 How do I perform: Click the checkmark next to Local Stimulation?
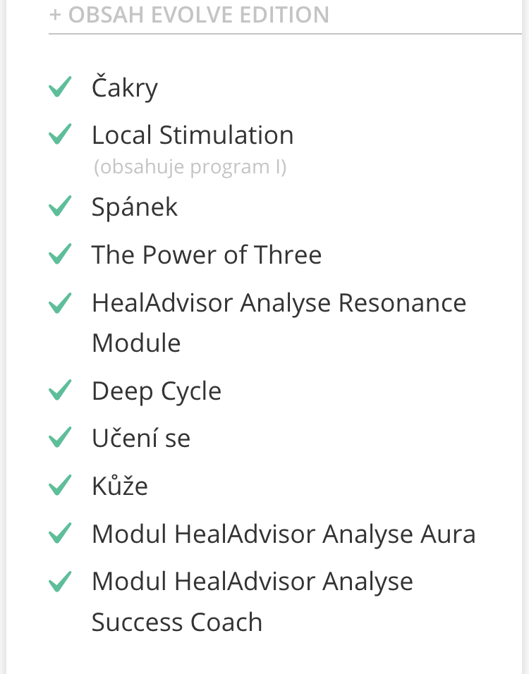click(x=60, y=134)
